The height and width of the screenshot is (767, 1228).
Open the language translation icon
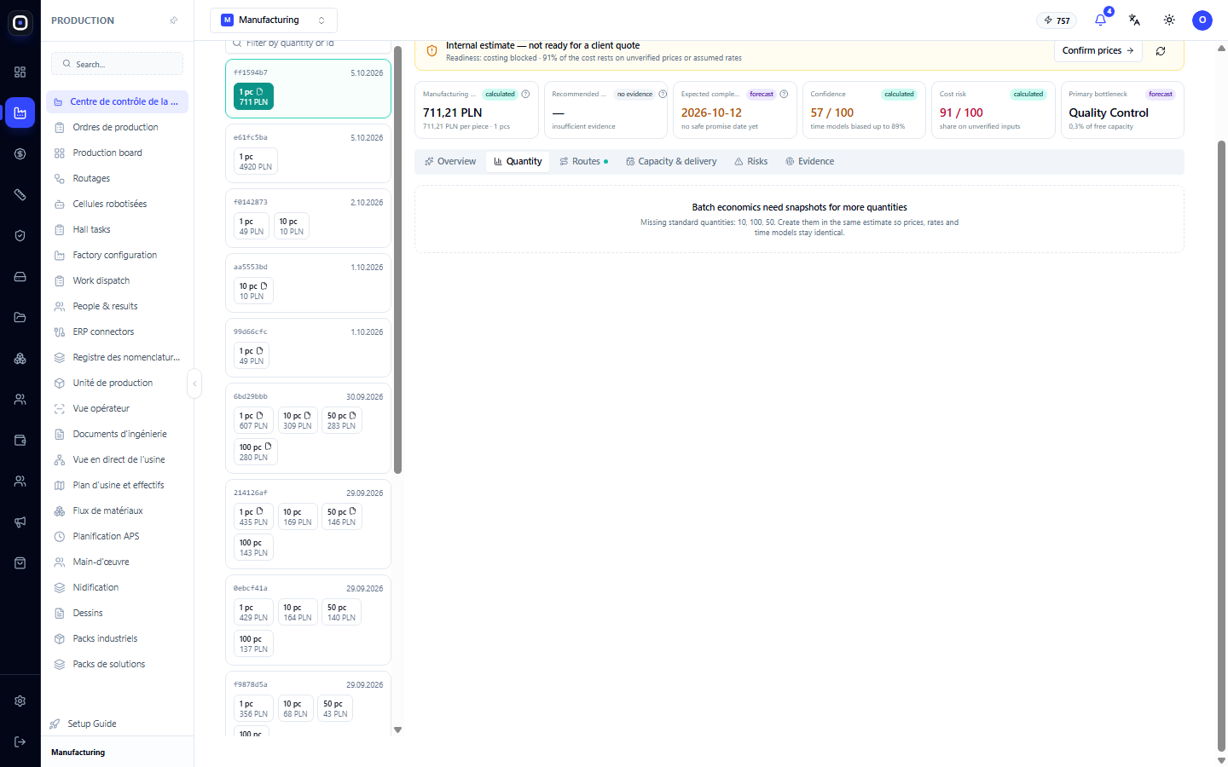point(1134,20)
